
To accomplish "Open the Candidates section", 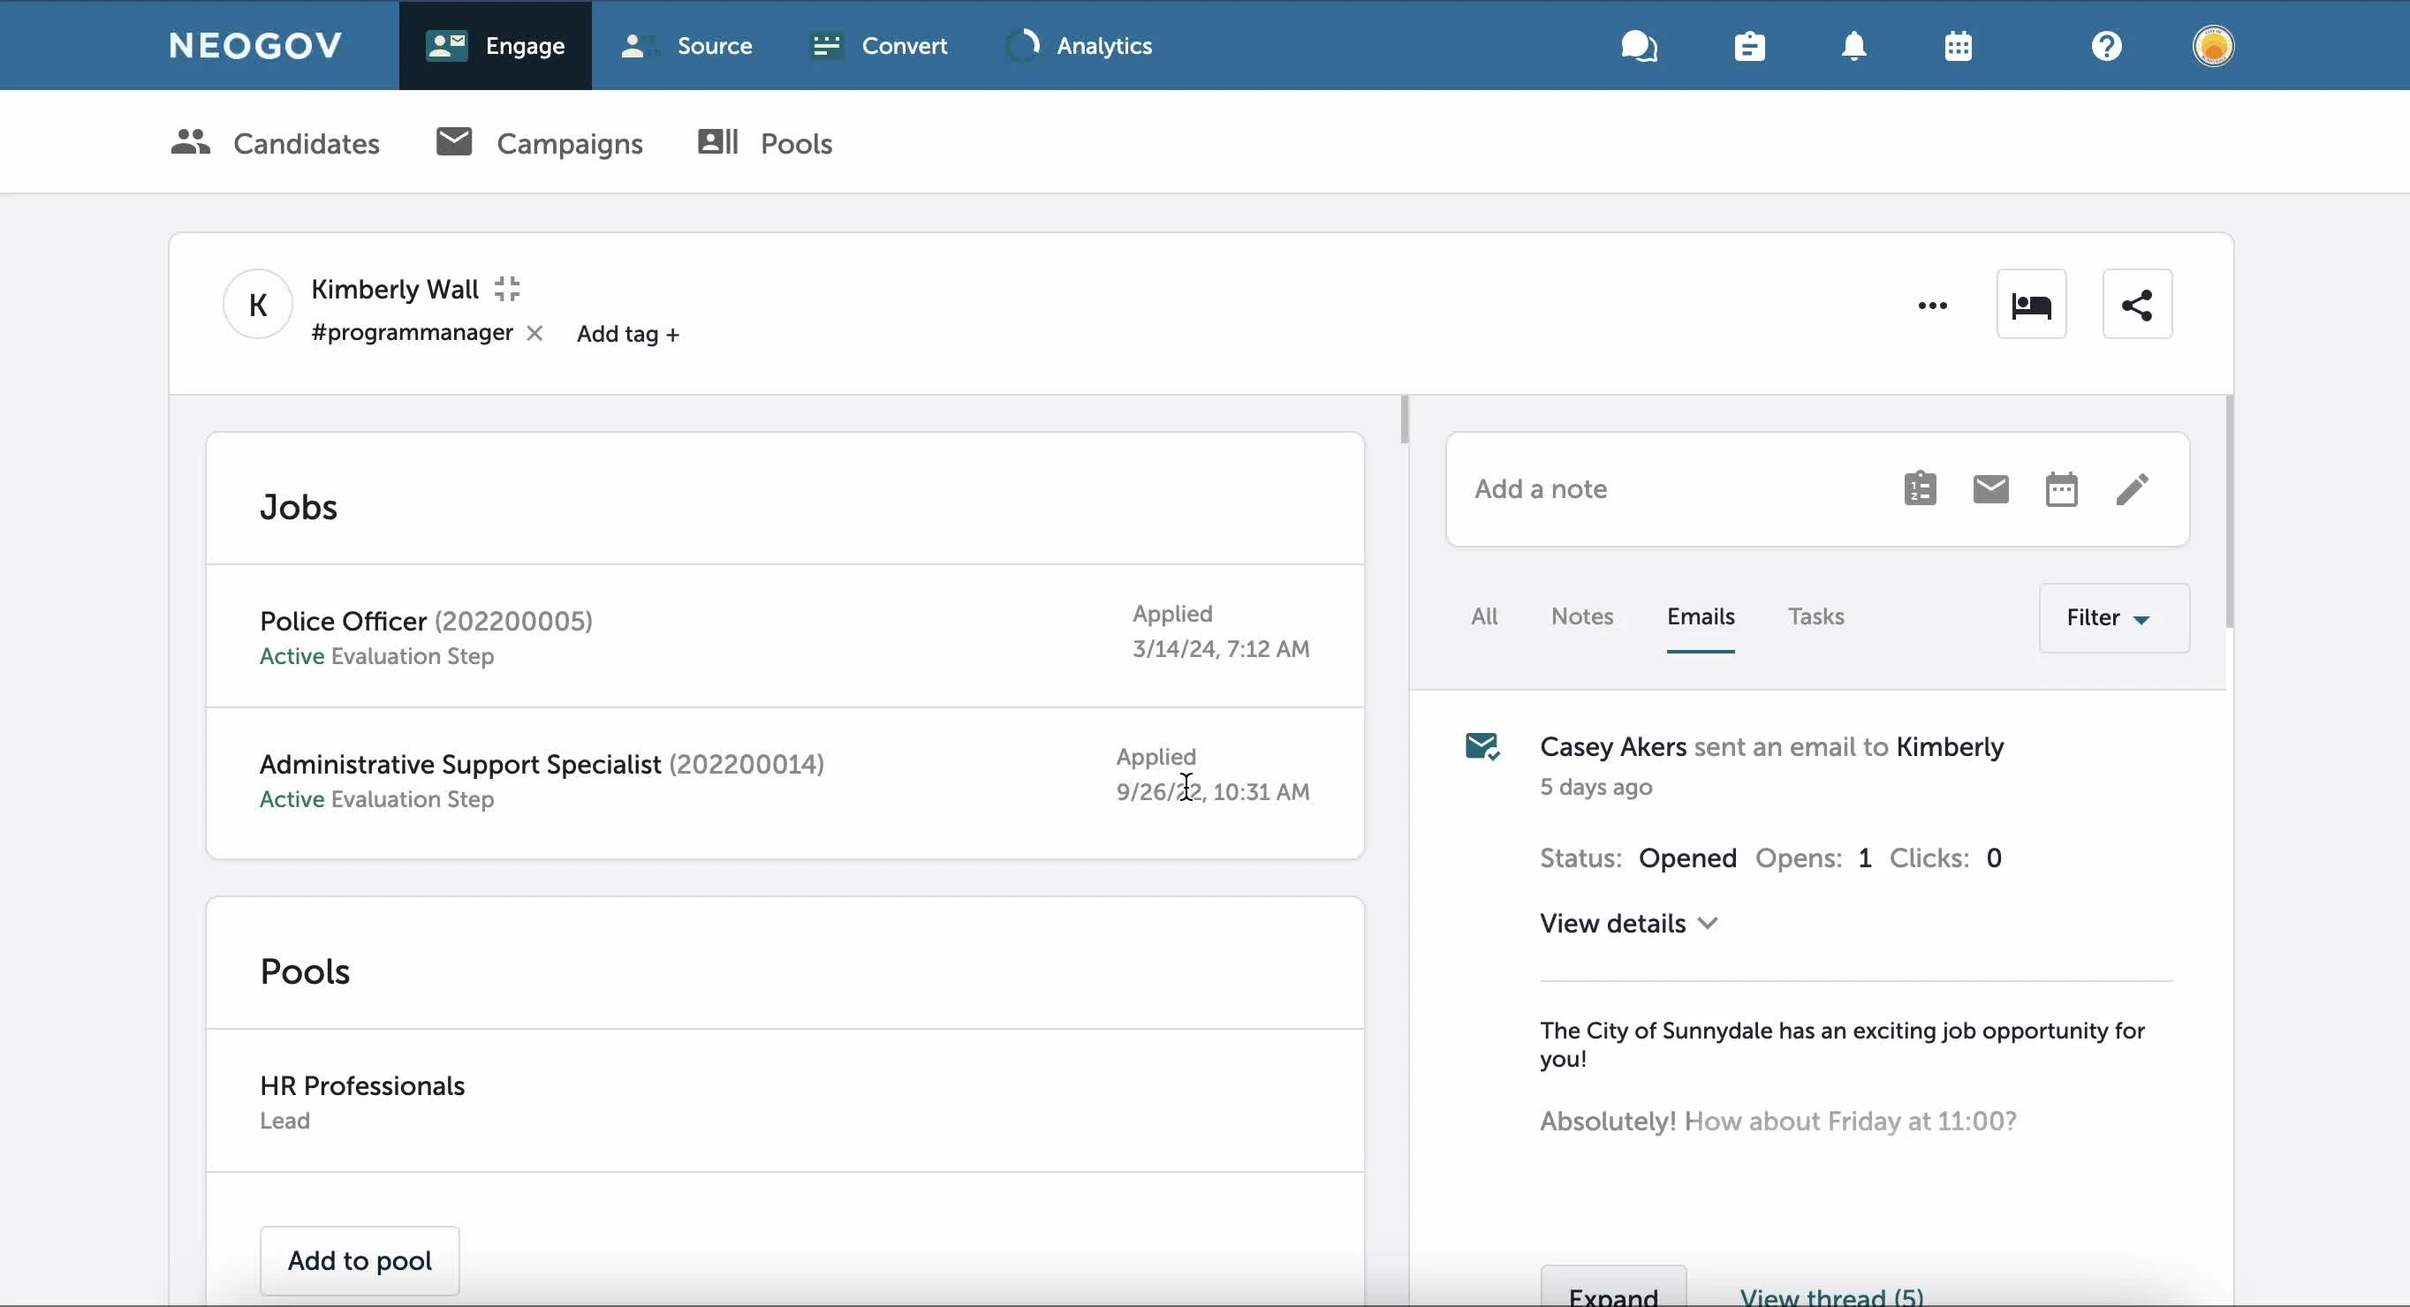I will (275, 143).
